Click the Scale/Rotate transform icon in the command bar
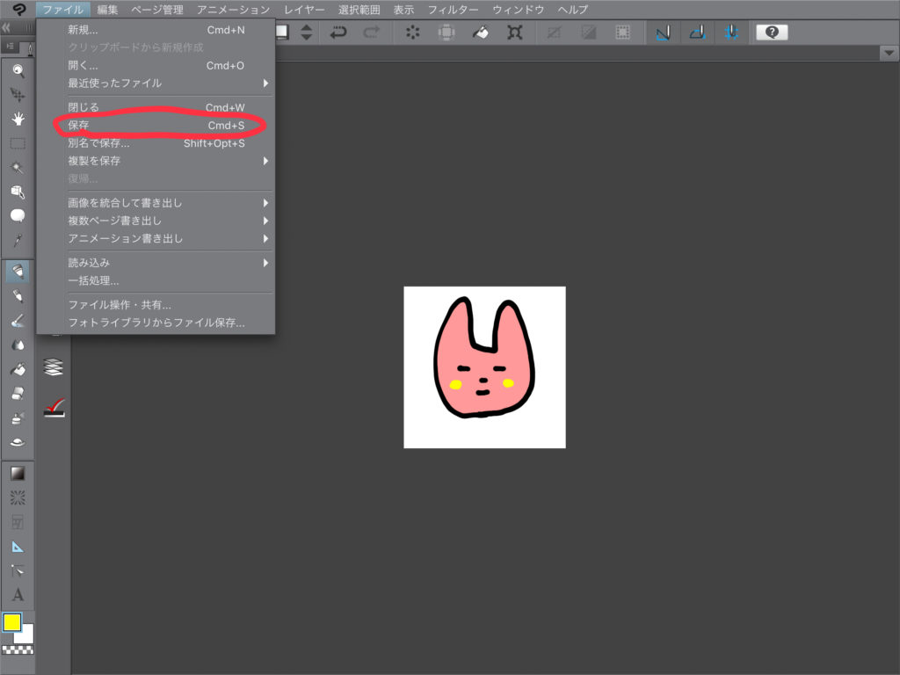This screenshot has width=900, height=675. 514,33
